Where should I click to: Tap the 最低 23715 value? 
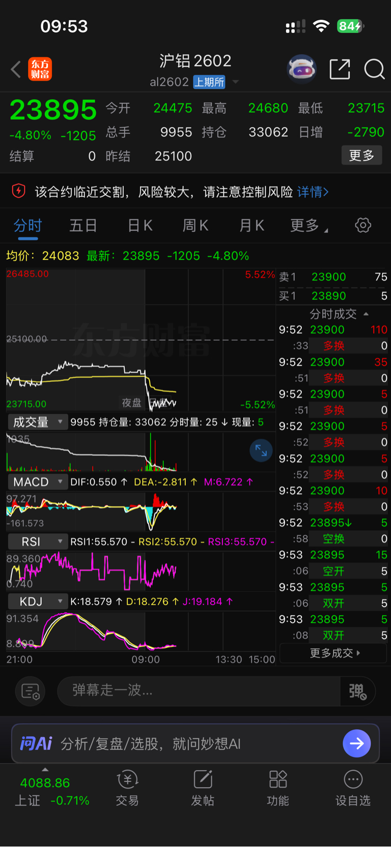[366, 108]
